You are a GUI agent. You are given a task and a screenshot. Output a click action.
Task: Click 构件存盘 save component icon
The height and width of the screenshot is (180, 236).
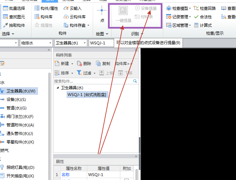(66, 25)
